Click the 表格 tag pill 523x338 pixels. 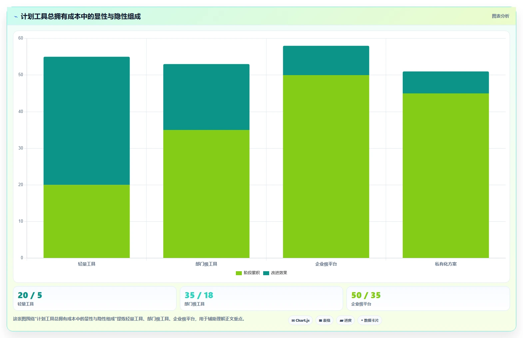coord(324,320)
